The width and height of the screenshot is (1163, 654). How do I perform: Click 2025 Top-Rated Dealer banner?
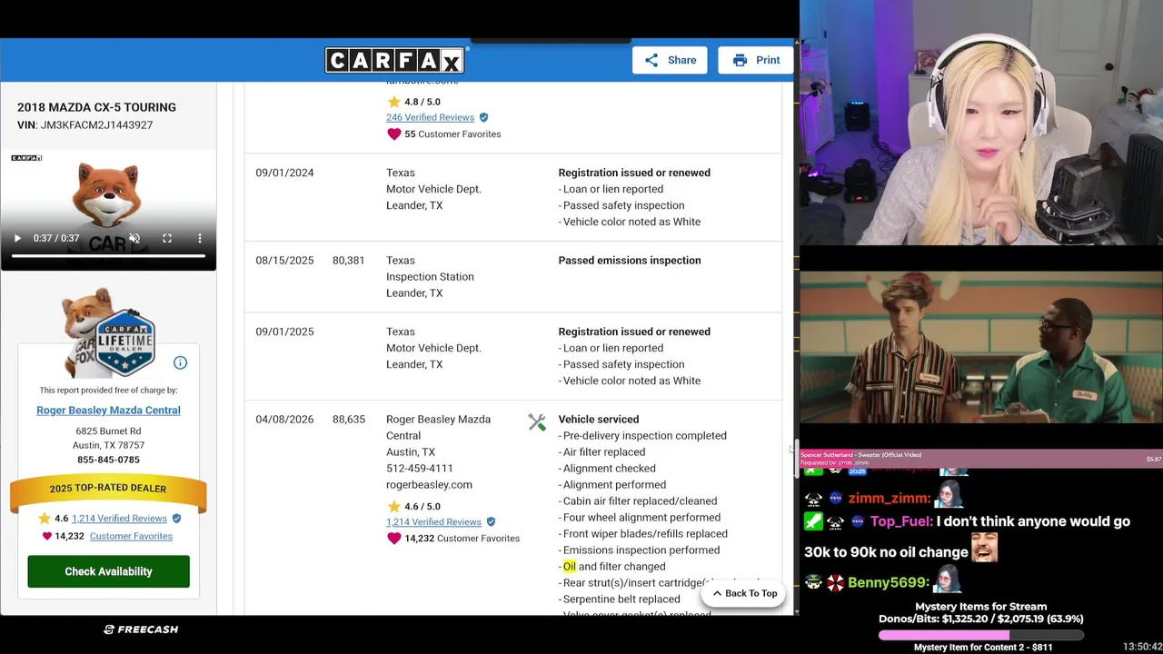point(108,490)
